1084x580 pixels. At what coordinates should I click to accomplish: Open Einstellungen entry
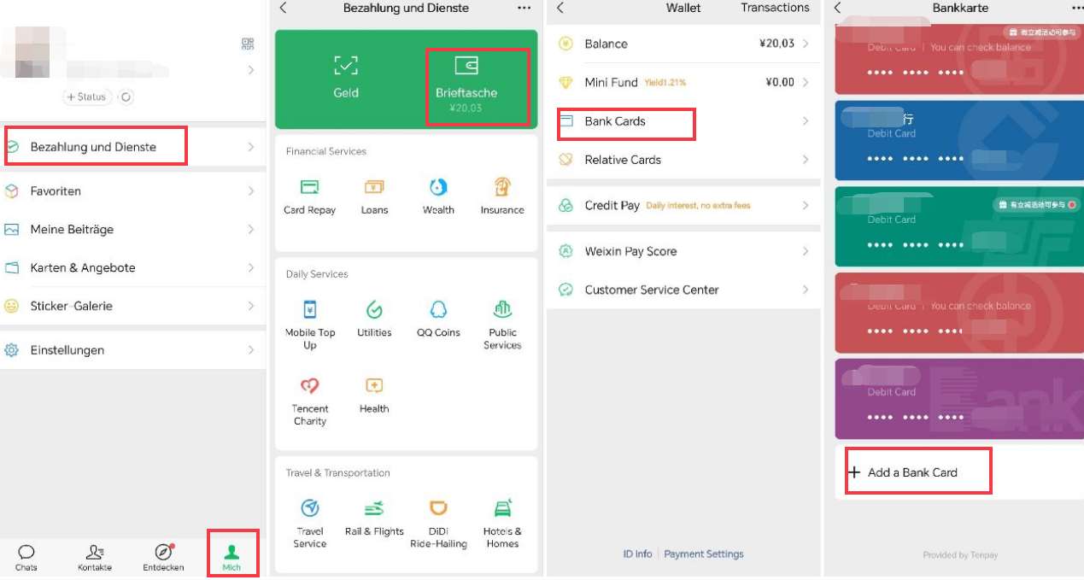(133, 350)
